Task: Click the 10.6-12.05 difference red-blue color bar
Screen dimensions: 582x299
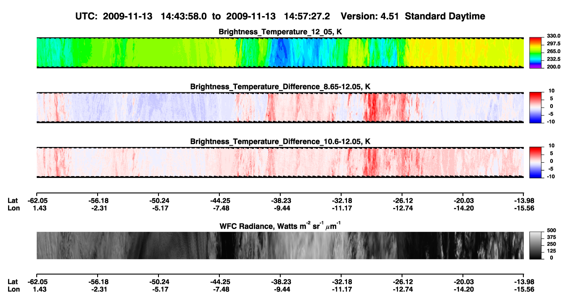Action: pyautogui.click(x=535, y=162)
